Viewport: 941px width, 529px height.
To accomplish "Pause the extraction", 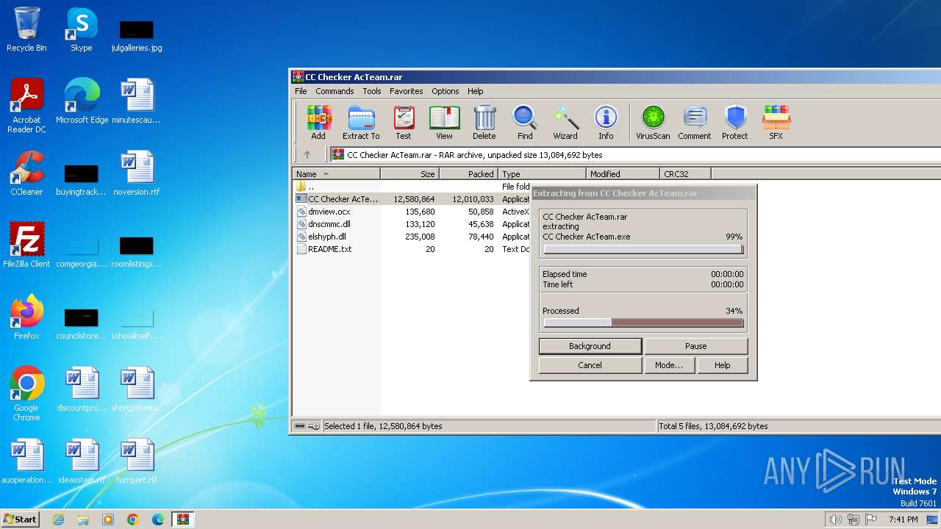I will pyautogui.click(x=695, y=346).
